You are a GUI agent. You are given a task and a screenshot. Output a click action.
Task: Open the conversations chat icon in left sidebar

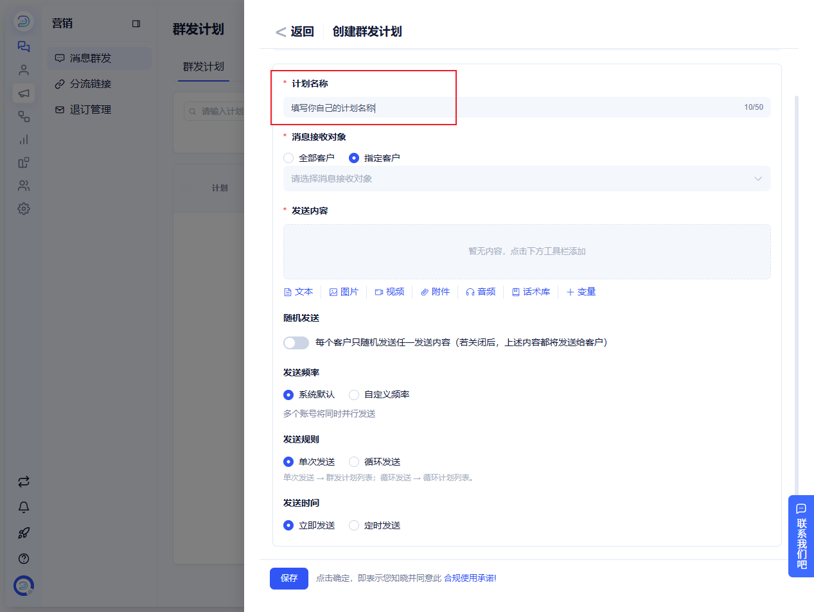(x=24, y=46)
